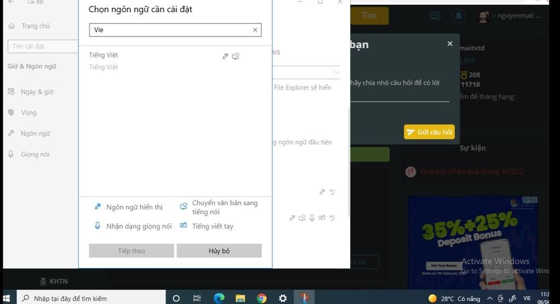Viewport: 560px width, 304px height.
Task: Close the question popup in browser
Action: click(450, 44)
